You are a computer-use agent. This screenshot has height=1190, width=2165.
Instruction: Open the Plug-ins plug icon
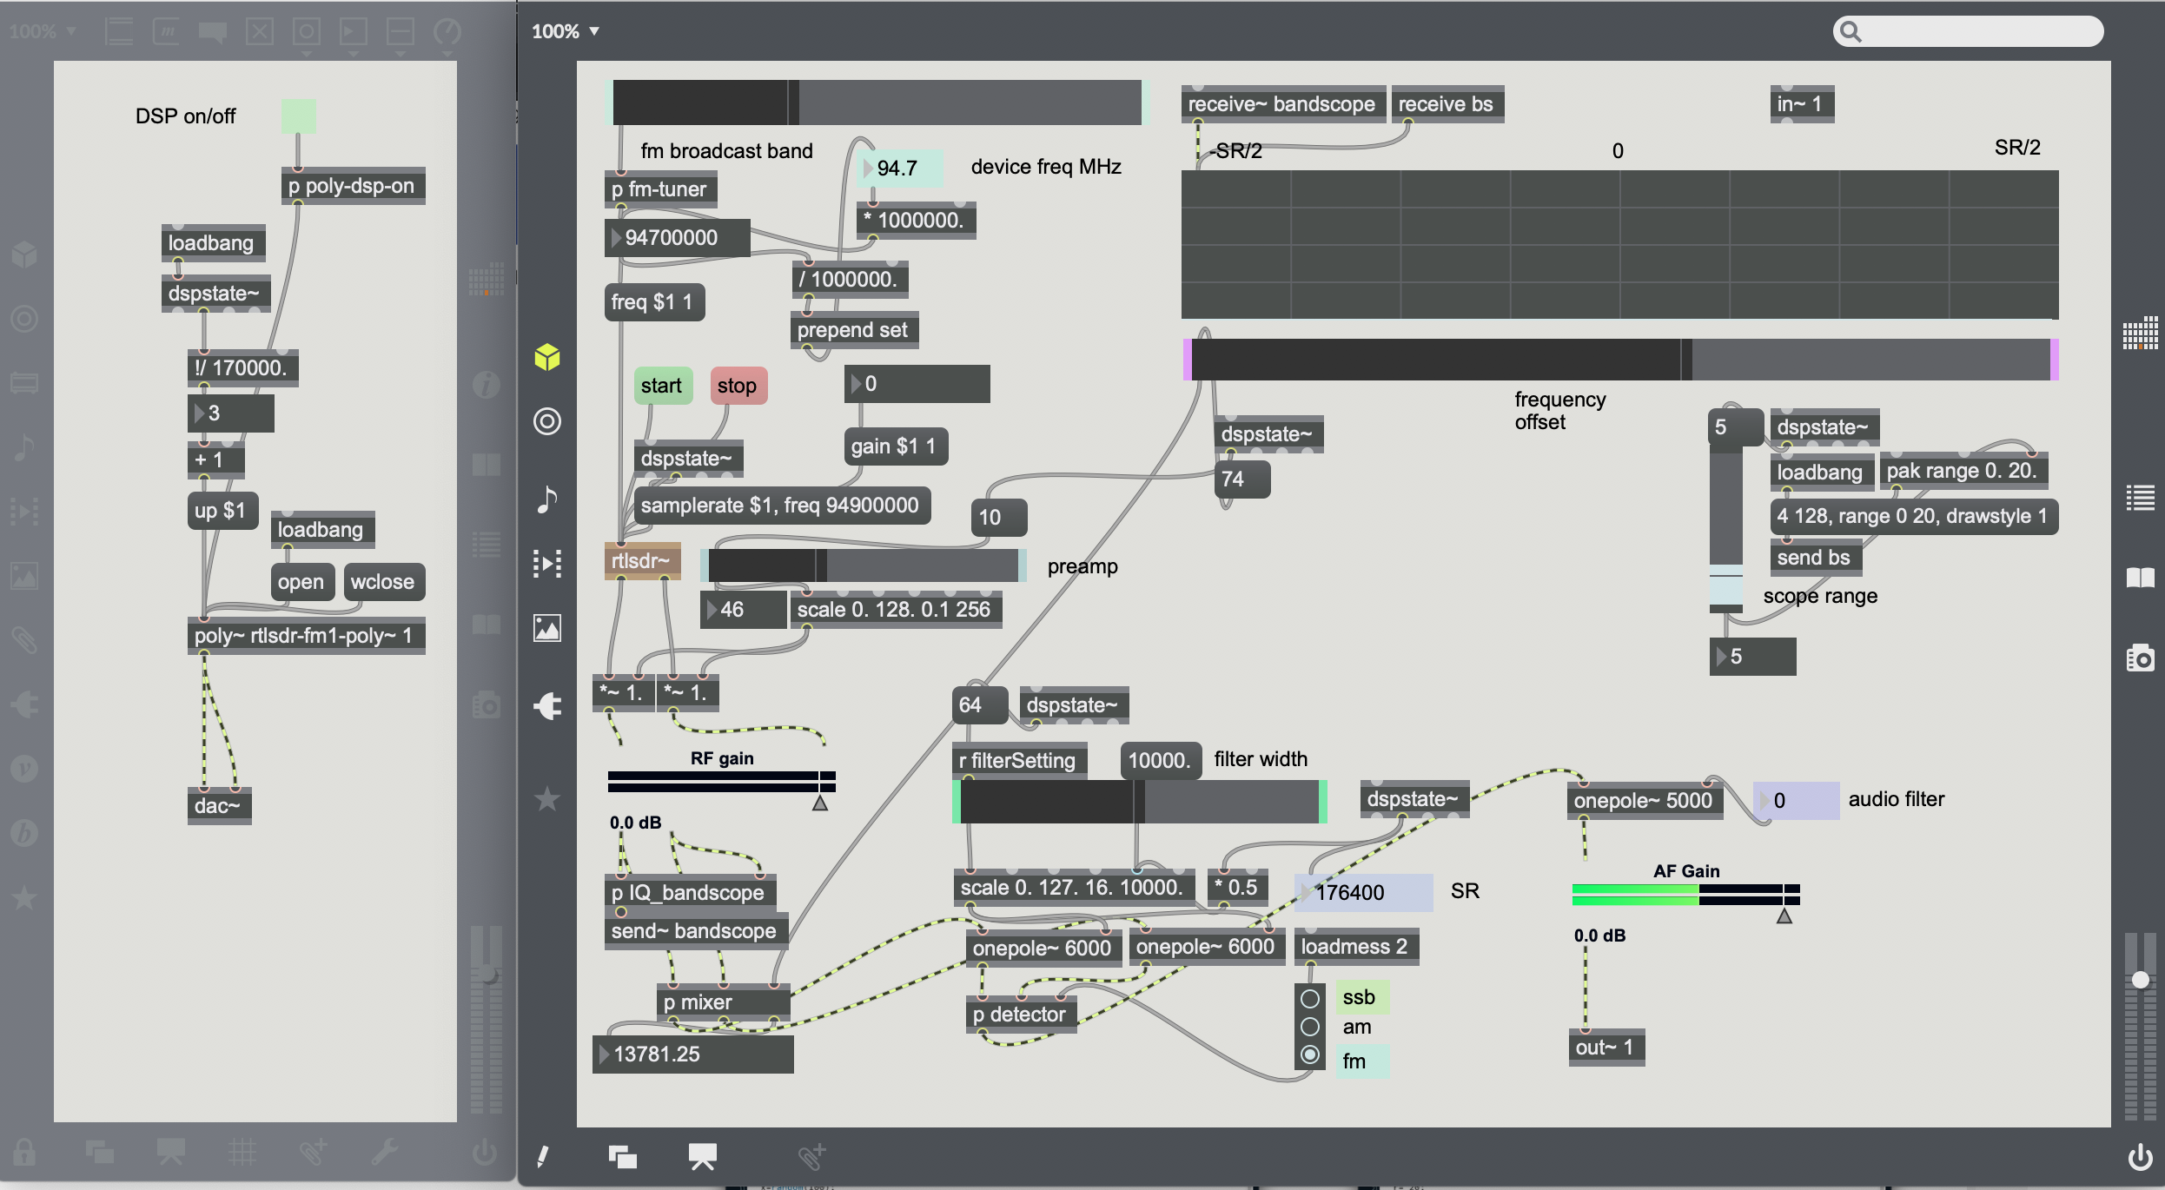(547, 705)
